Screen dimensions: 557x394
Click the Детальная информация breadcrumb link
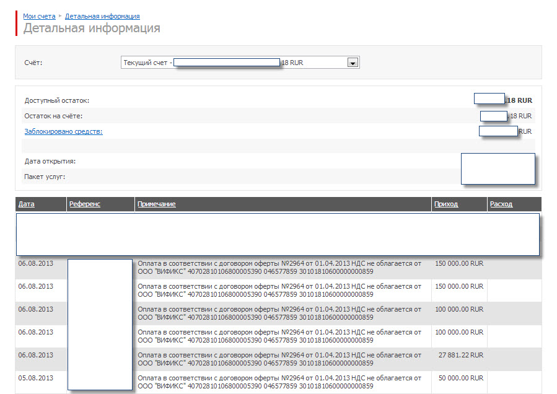[102, 16]
